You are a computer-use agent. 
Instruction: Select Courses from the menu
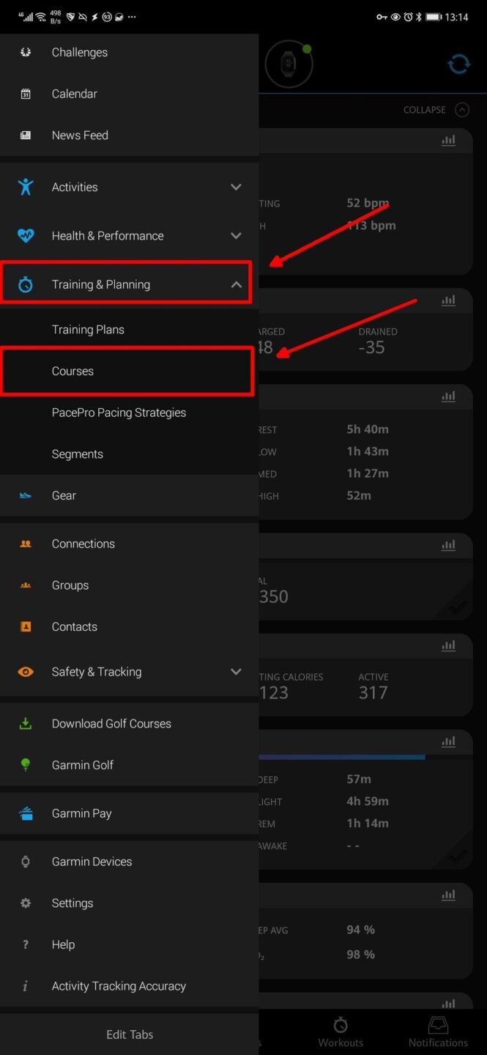(73, 371)
